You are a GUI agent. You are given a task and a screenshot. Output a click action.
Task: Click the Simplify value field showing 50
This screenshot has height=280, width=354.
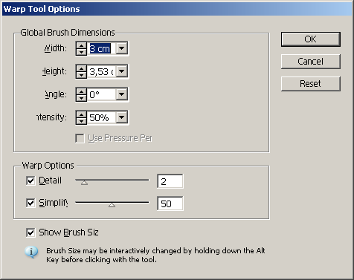(170, 204)
